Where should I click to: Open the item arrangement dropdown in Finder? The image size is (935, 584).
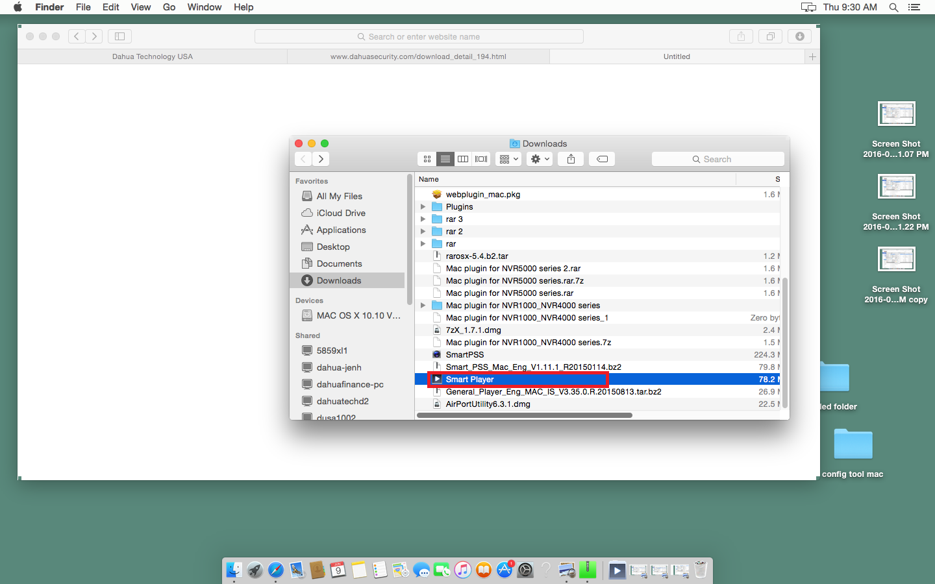tap(508, 159)
